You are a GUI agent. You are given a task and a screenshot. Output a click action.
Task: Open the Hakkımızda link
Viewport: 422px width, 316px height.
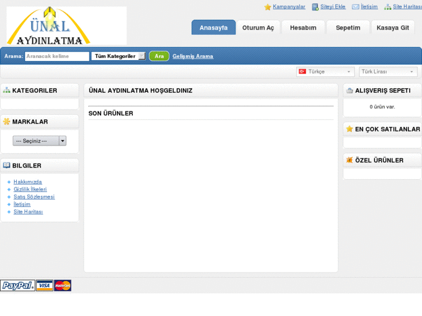coord(28,182)
